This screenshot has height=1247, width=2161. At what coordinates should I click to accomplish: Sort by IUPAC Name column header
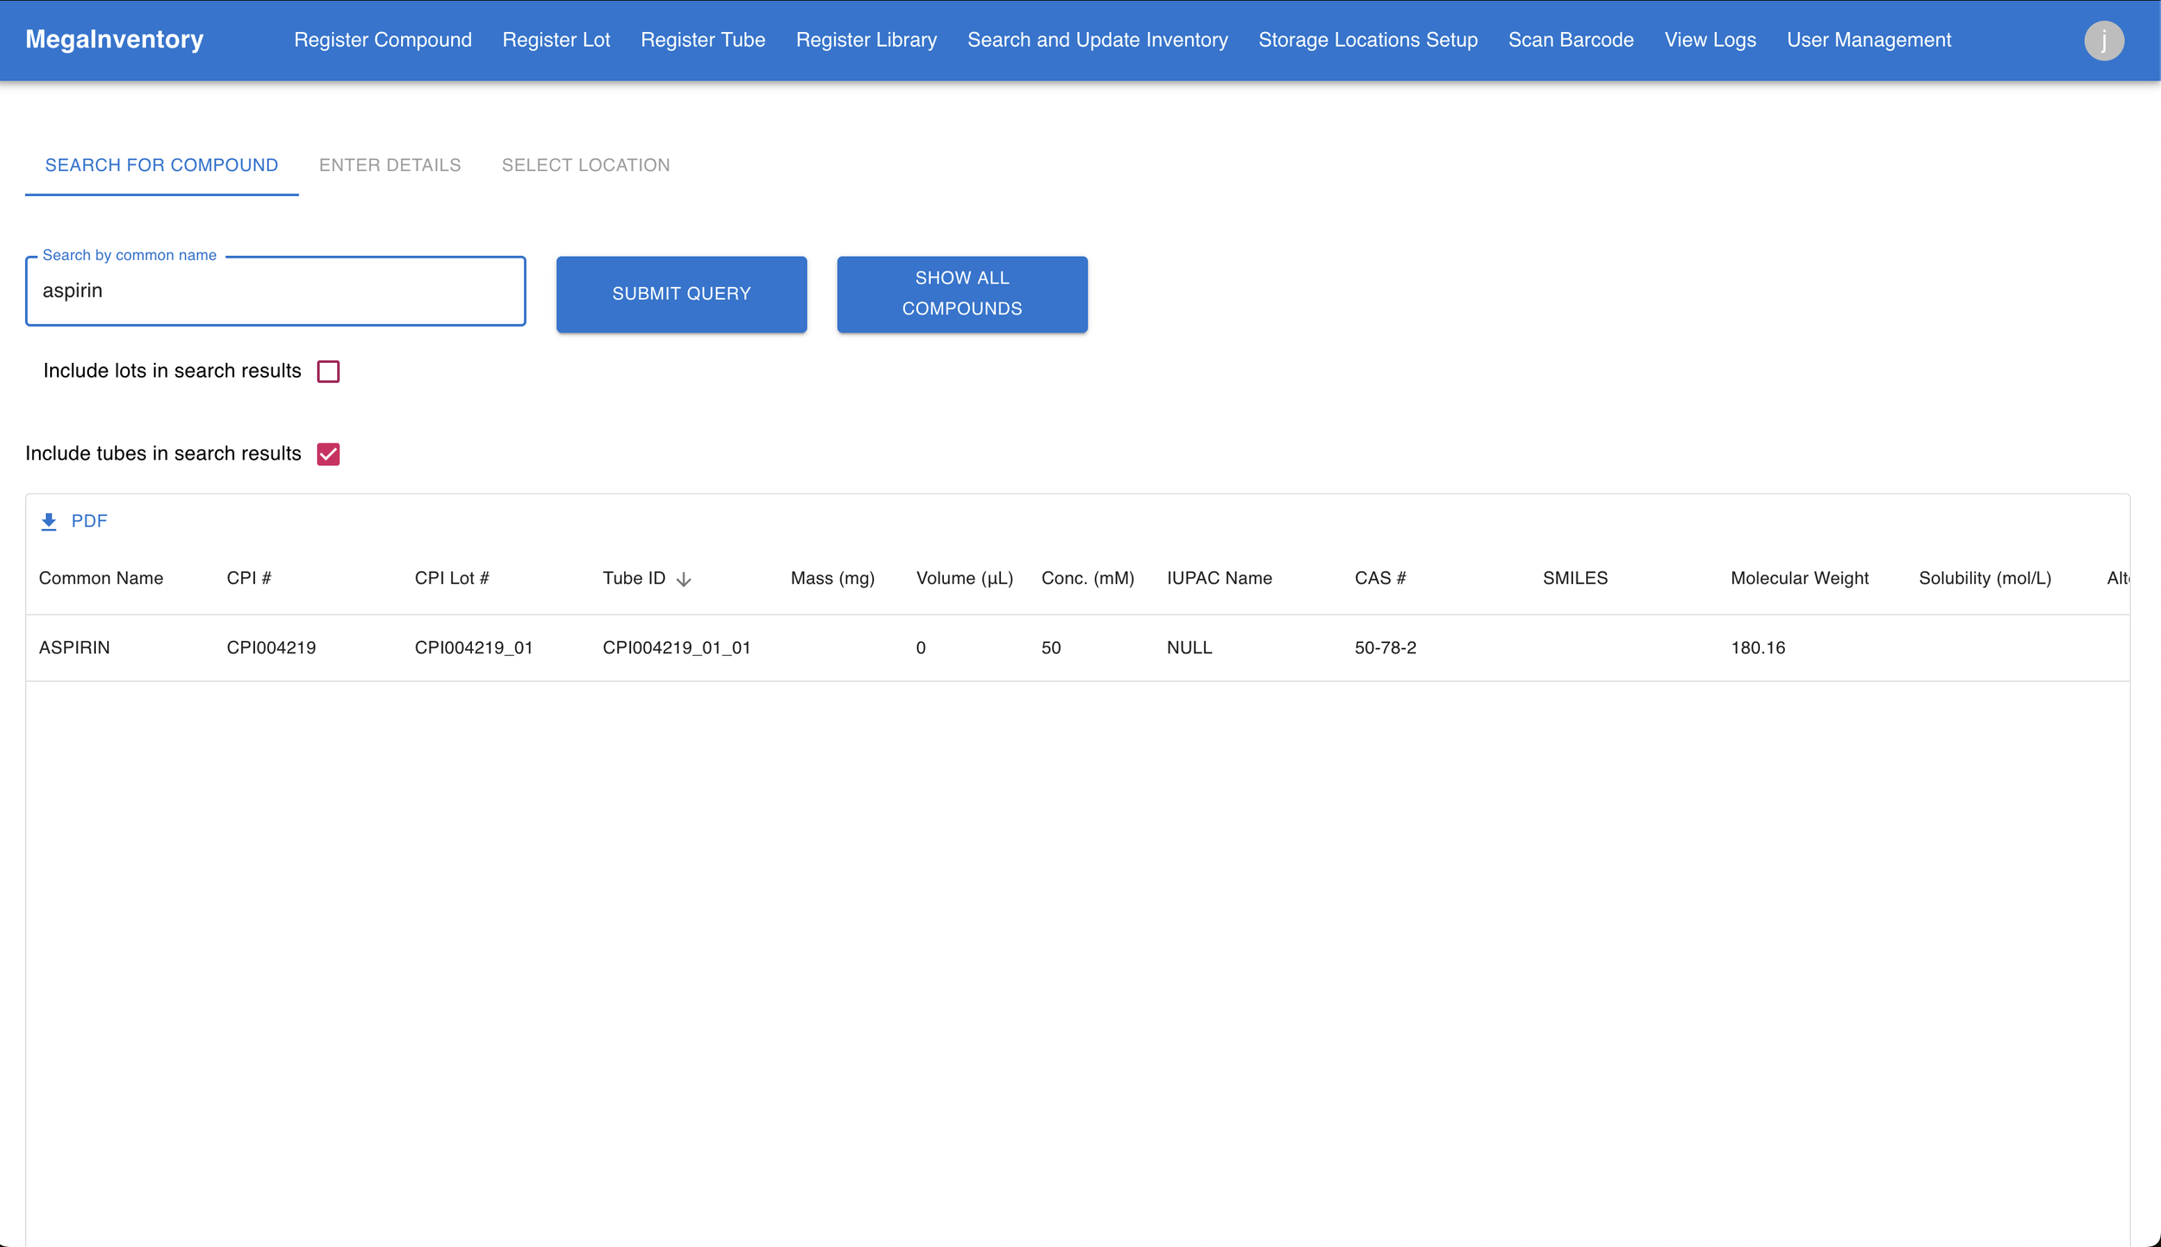click(1219, 578)
